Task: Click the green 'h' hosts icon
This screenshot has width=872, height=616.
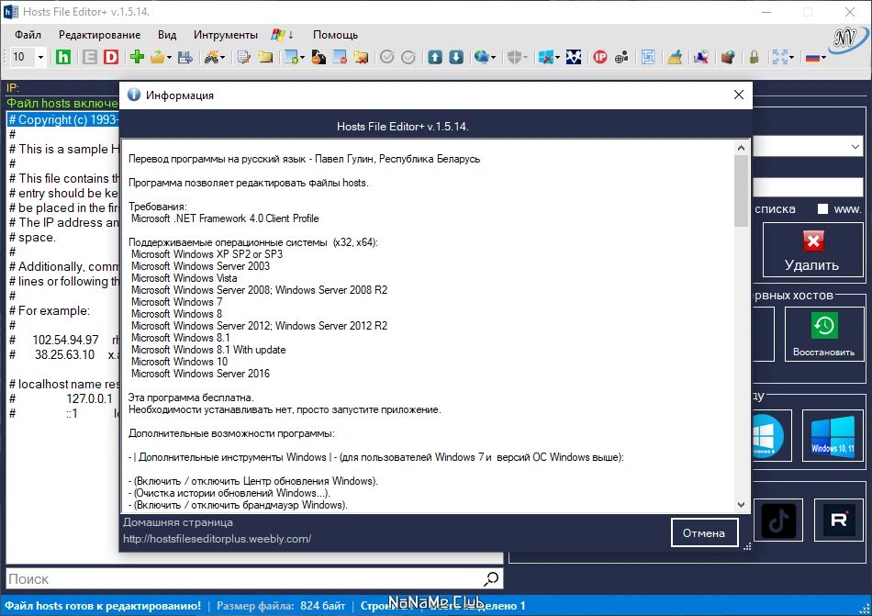Action: [63, 57]
